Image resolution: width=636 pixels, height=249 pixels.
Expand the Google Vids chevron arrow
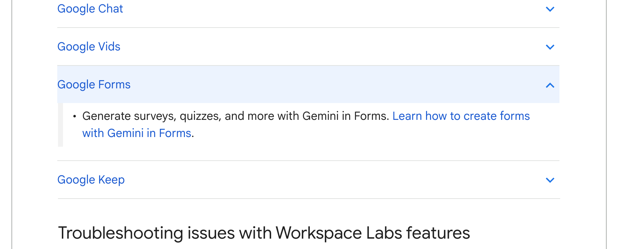point(550,47)
